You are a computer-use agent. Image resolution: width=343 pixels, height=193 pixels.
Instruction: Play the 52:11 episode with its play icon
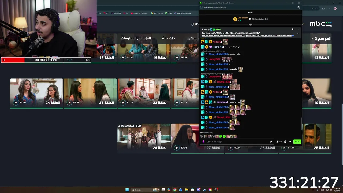point(177,102)
